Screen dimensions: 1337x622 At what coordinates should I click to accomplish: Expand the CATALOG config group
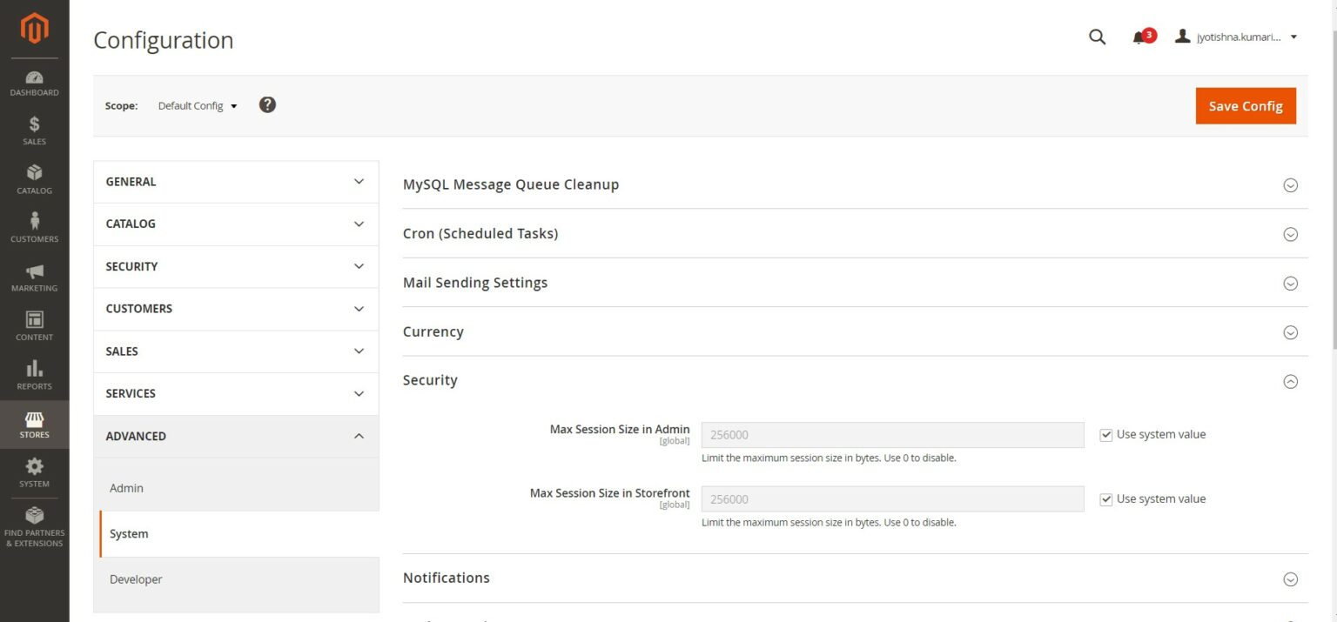pyautogui.click(x=236, y=224)
